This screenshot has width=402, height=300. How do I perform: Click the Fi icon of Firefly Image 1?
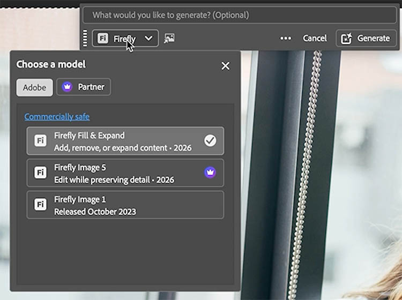(41, 205)
